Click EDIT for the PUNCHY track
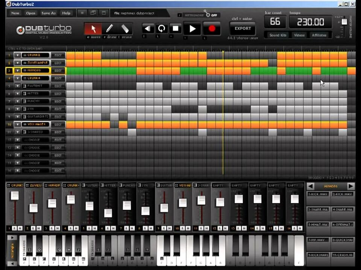The height and width of the screenshot is (270, 361). tap(58, 101)
